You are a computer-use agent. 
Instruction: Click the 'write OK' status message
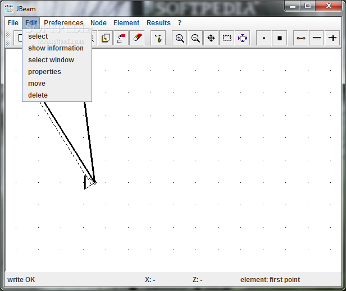click(x=21, y=280)
